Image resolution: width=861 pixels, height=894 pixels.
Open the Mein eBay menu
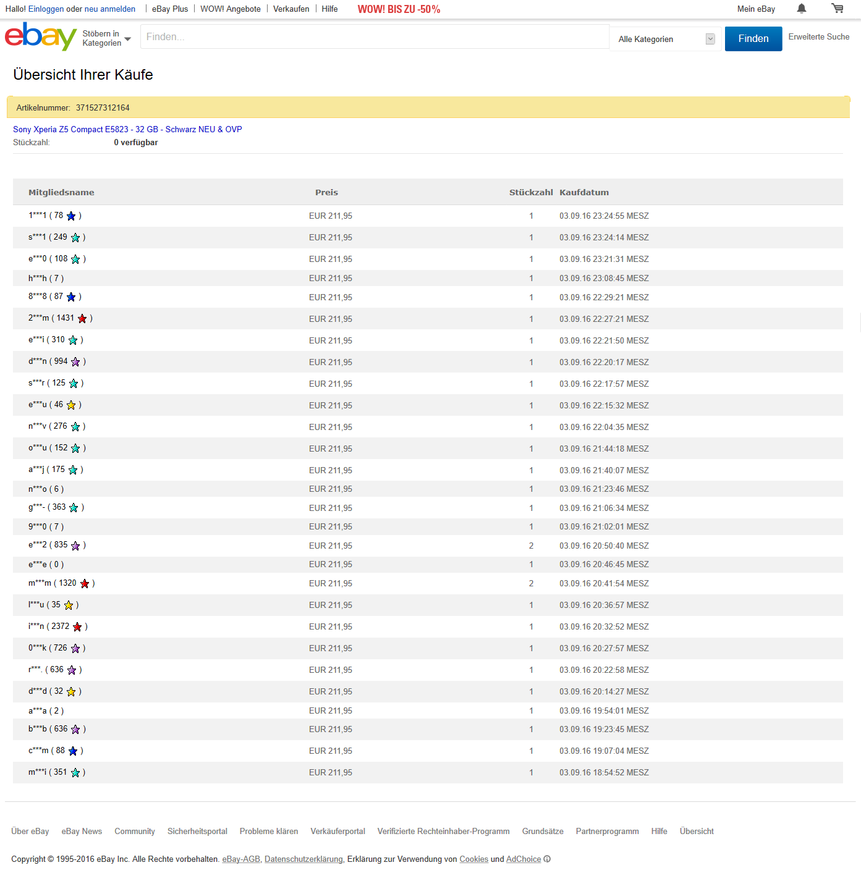[756, 9]
